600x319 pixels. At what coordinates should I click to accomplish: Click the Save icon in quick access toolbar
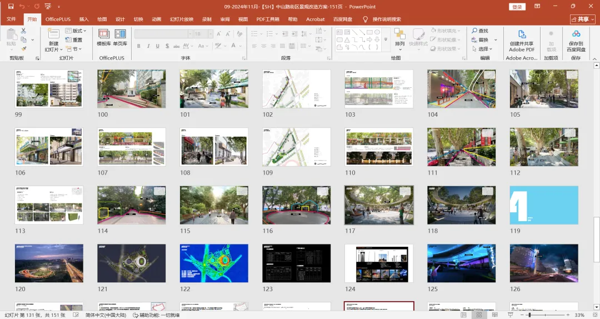pyautogui.click(x=11, y=7)
